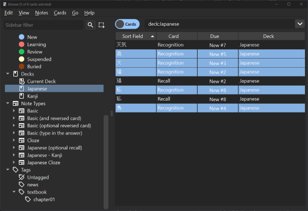Open the Help menu
Viewport: 308px width, 211px height.
pos(89,13)
